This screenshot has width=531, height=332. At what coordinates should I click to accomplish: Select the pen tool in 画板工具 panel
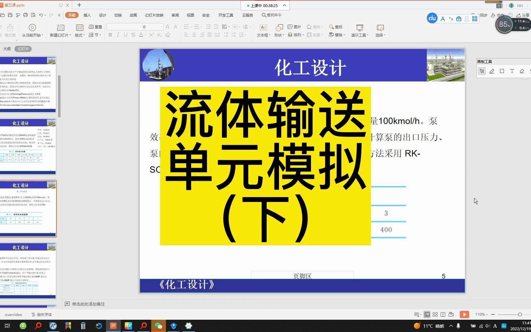pyautogui.click(x=492, y=71)
